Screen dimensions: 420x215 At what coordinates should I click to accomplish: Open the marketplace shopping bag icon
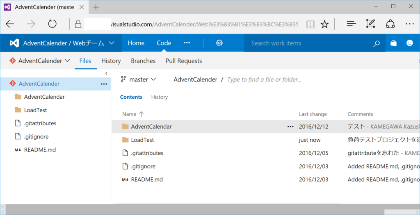[x=393, y=43]
